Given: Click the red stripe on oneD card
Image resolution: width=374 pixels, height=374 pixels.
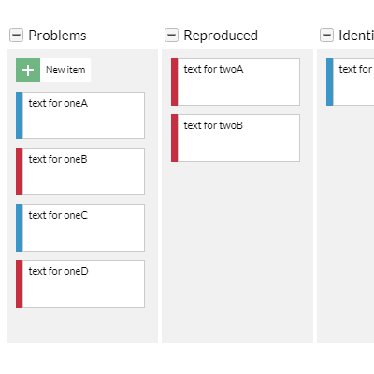Looking at the screenshot, I should click(x=20, y=283).
